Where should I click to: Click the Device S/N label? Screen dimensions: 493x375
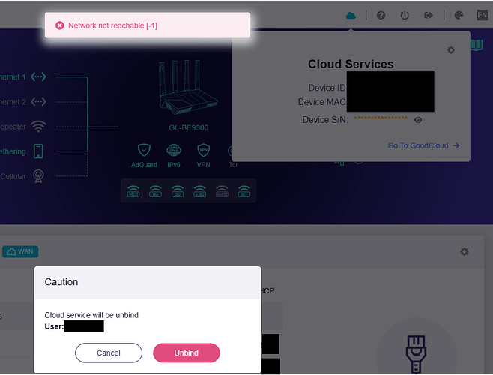click(x=325, y=120)
